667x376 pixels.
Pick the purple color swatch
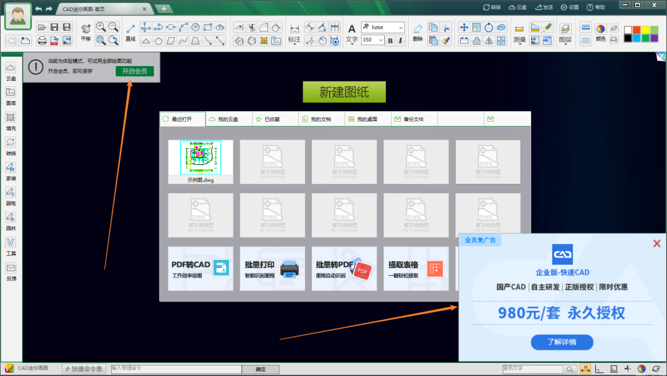click(654, 38)
